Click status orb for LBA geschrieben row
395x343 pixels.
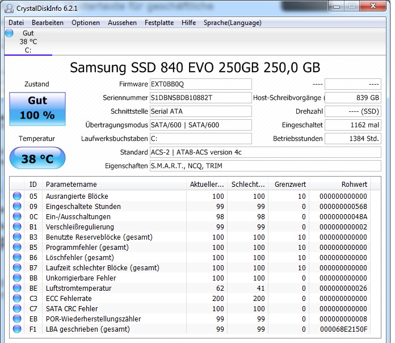(x=17, y=329)
